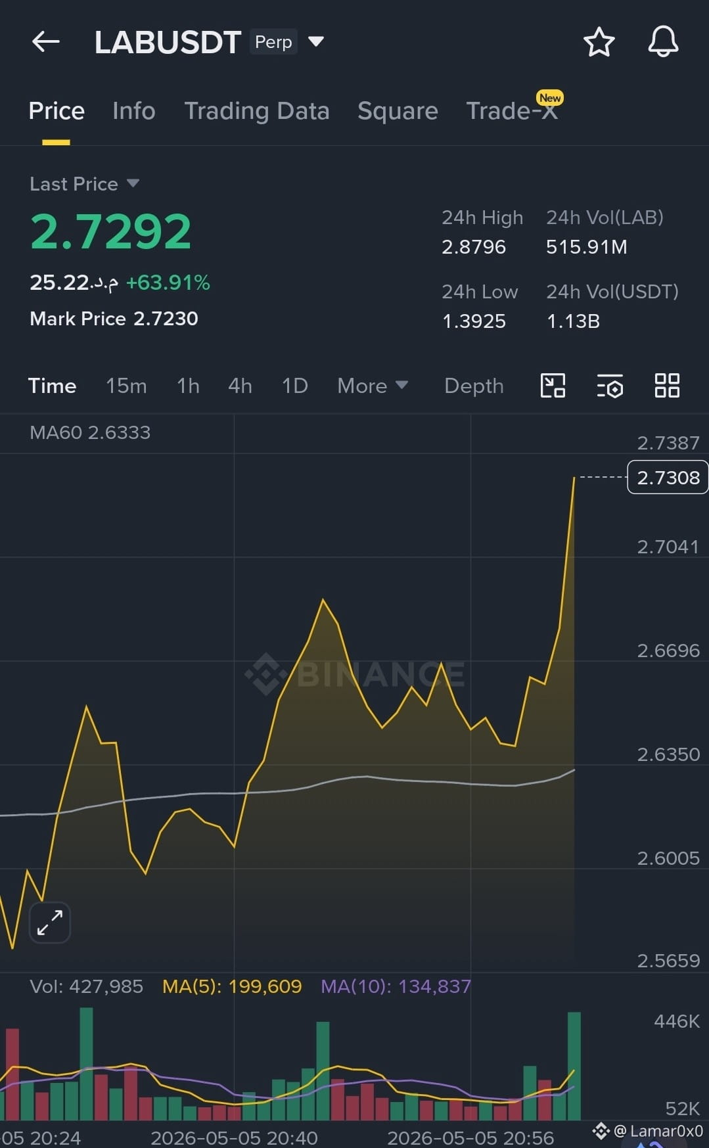Open the chart drawing tools icon
Screen dimensions: 709x1148
[553, 385]
